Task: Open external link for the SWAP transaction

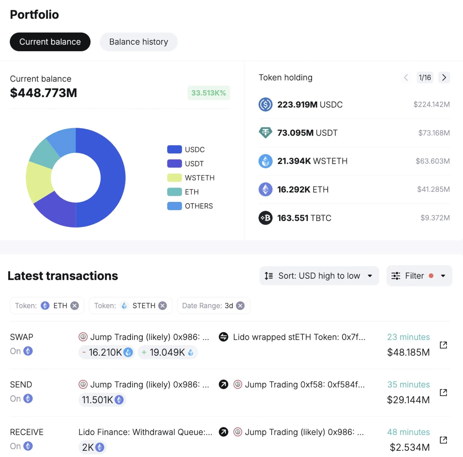Action: pos(443,345)
